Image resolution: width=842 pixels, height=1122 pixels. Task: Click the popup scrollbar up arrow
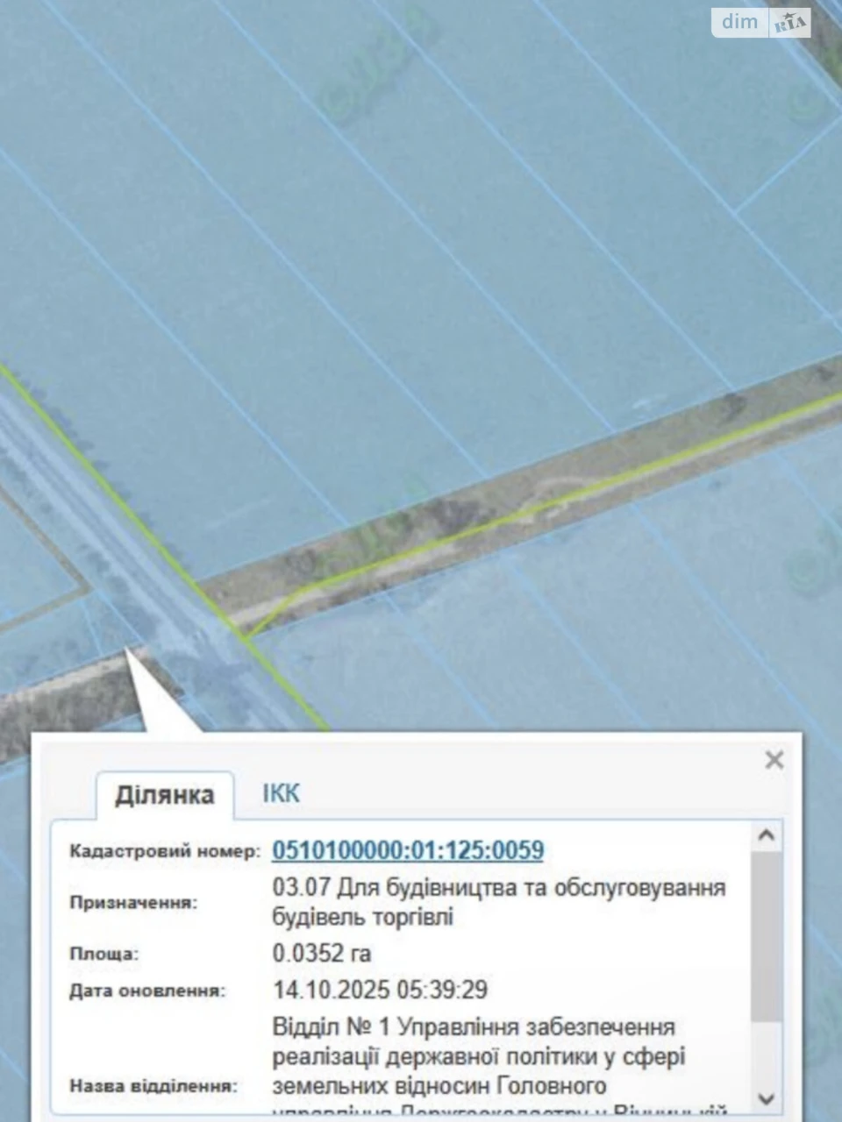[766, 836]
